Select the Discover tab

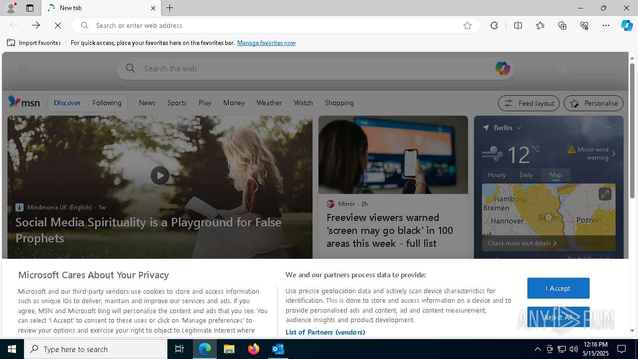67,103
